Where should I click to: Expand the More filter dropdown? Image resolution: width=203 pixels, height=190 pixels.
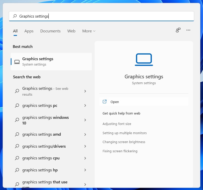(x=88, y=31)
